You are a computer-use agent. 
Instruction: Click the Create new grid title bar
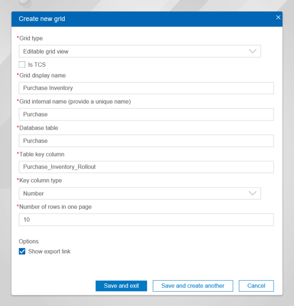point(147,19)
